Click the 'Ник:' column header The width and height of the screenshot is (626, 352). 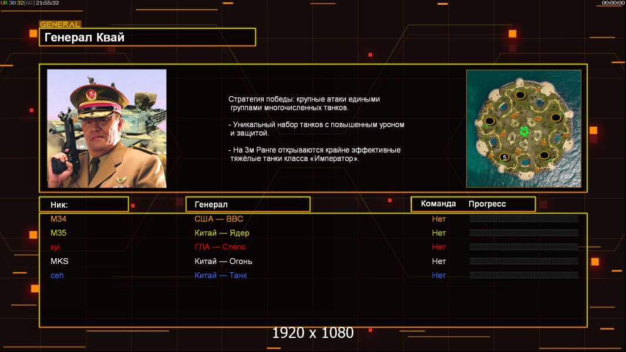tap(84, 205)
